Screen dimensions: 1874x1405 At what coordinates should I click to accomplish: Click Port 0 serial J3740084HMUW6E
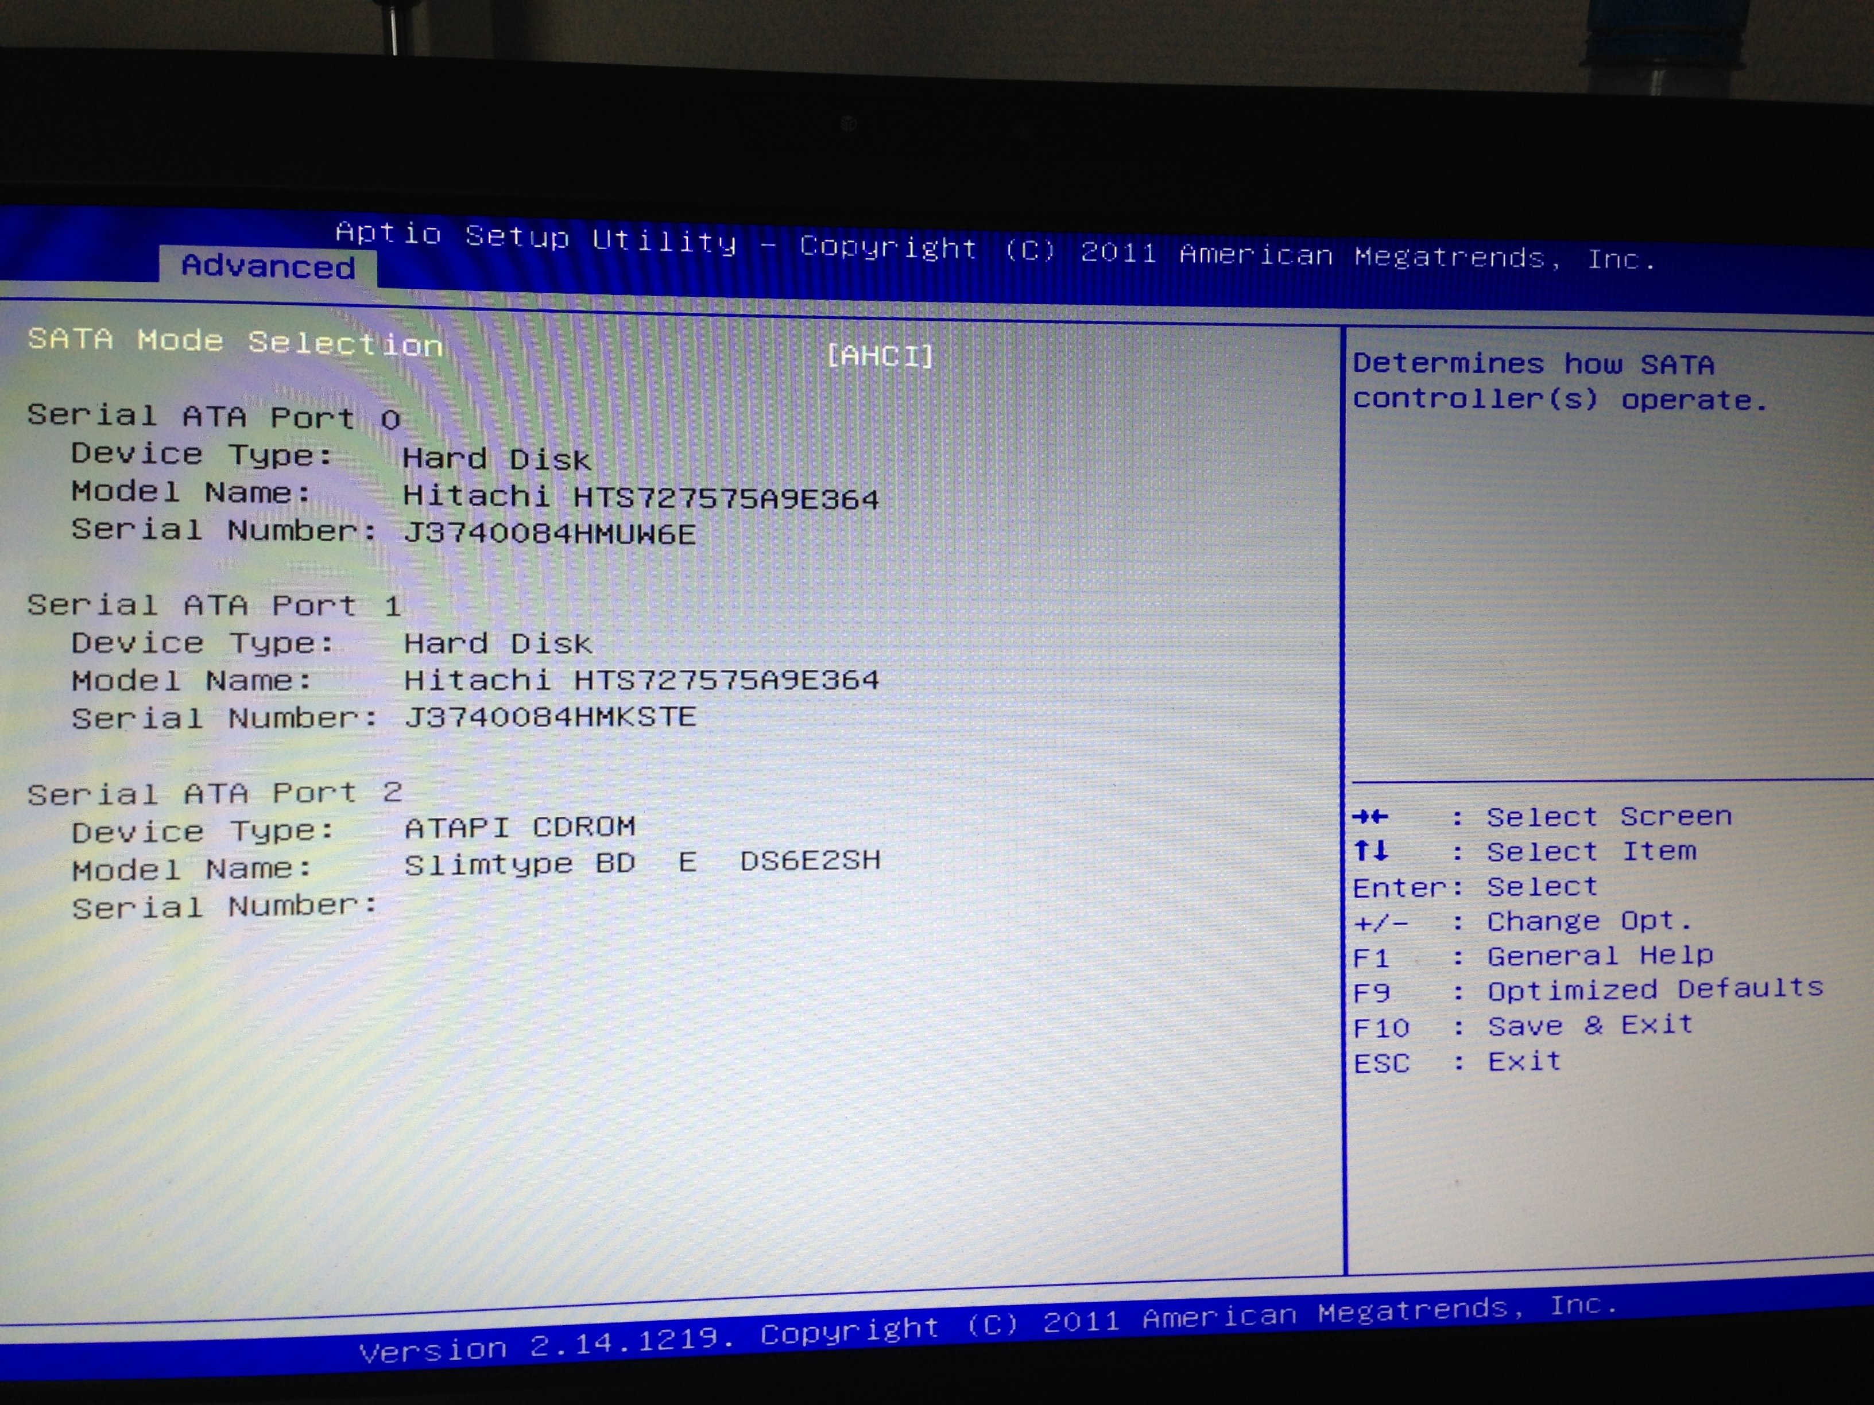(x=549, y=534)
